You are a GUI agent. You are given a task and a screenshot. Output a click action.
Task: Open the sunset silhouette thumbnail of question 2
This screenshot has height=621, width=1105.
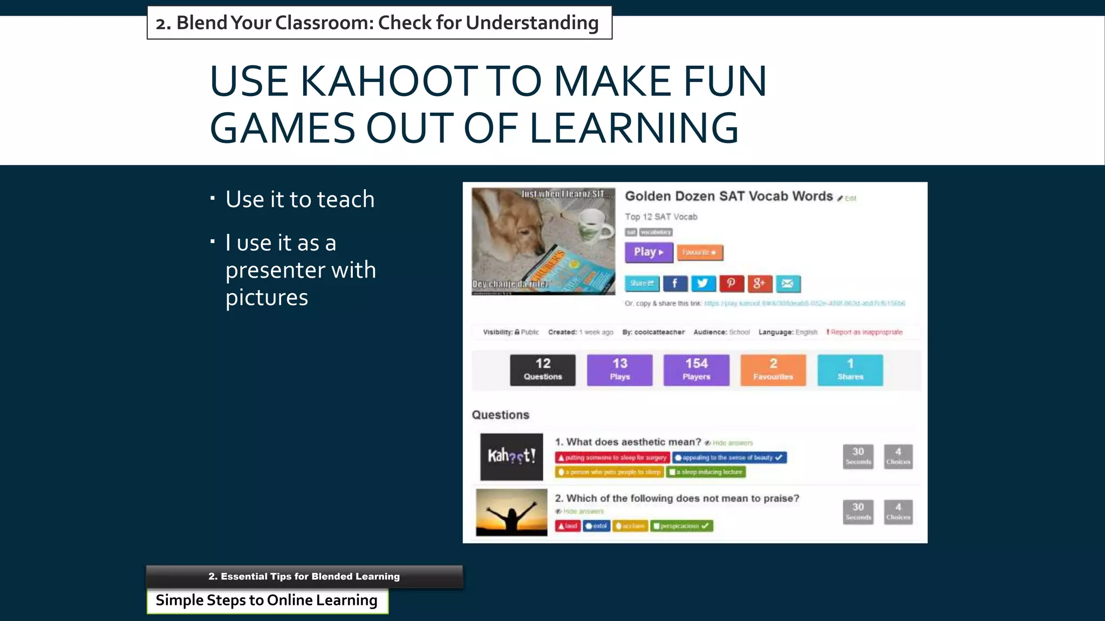[x=511, y=512]
